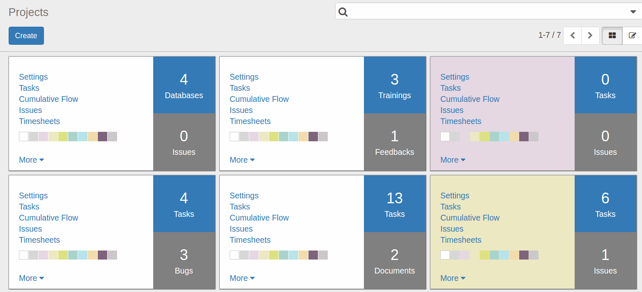Switch to the kanban view
The image size is (642, 292).
(x=612, y=36)
